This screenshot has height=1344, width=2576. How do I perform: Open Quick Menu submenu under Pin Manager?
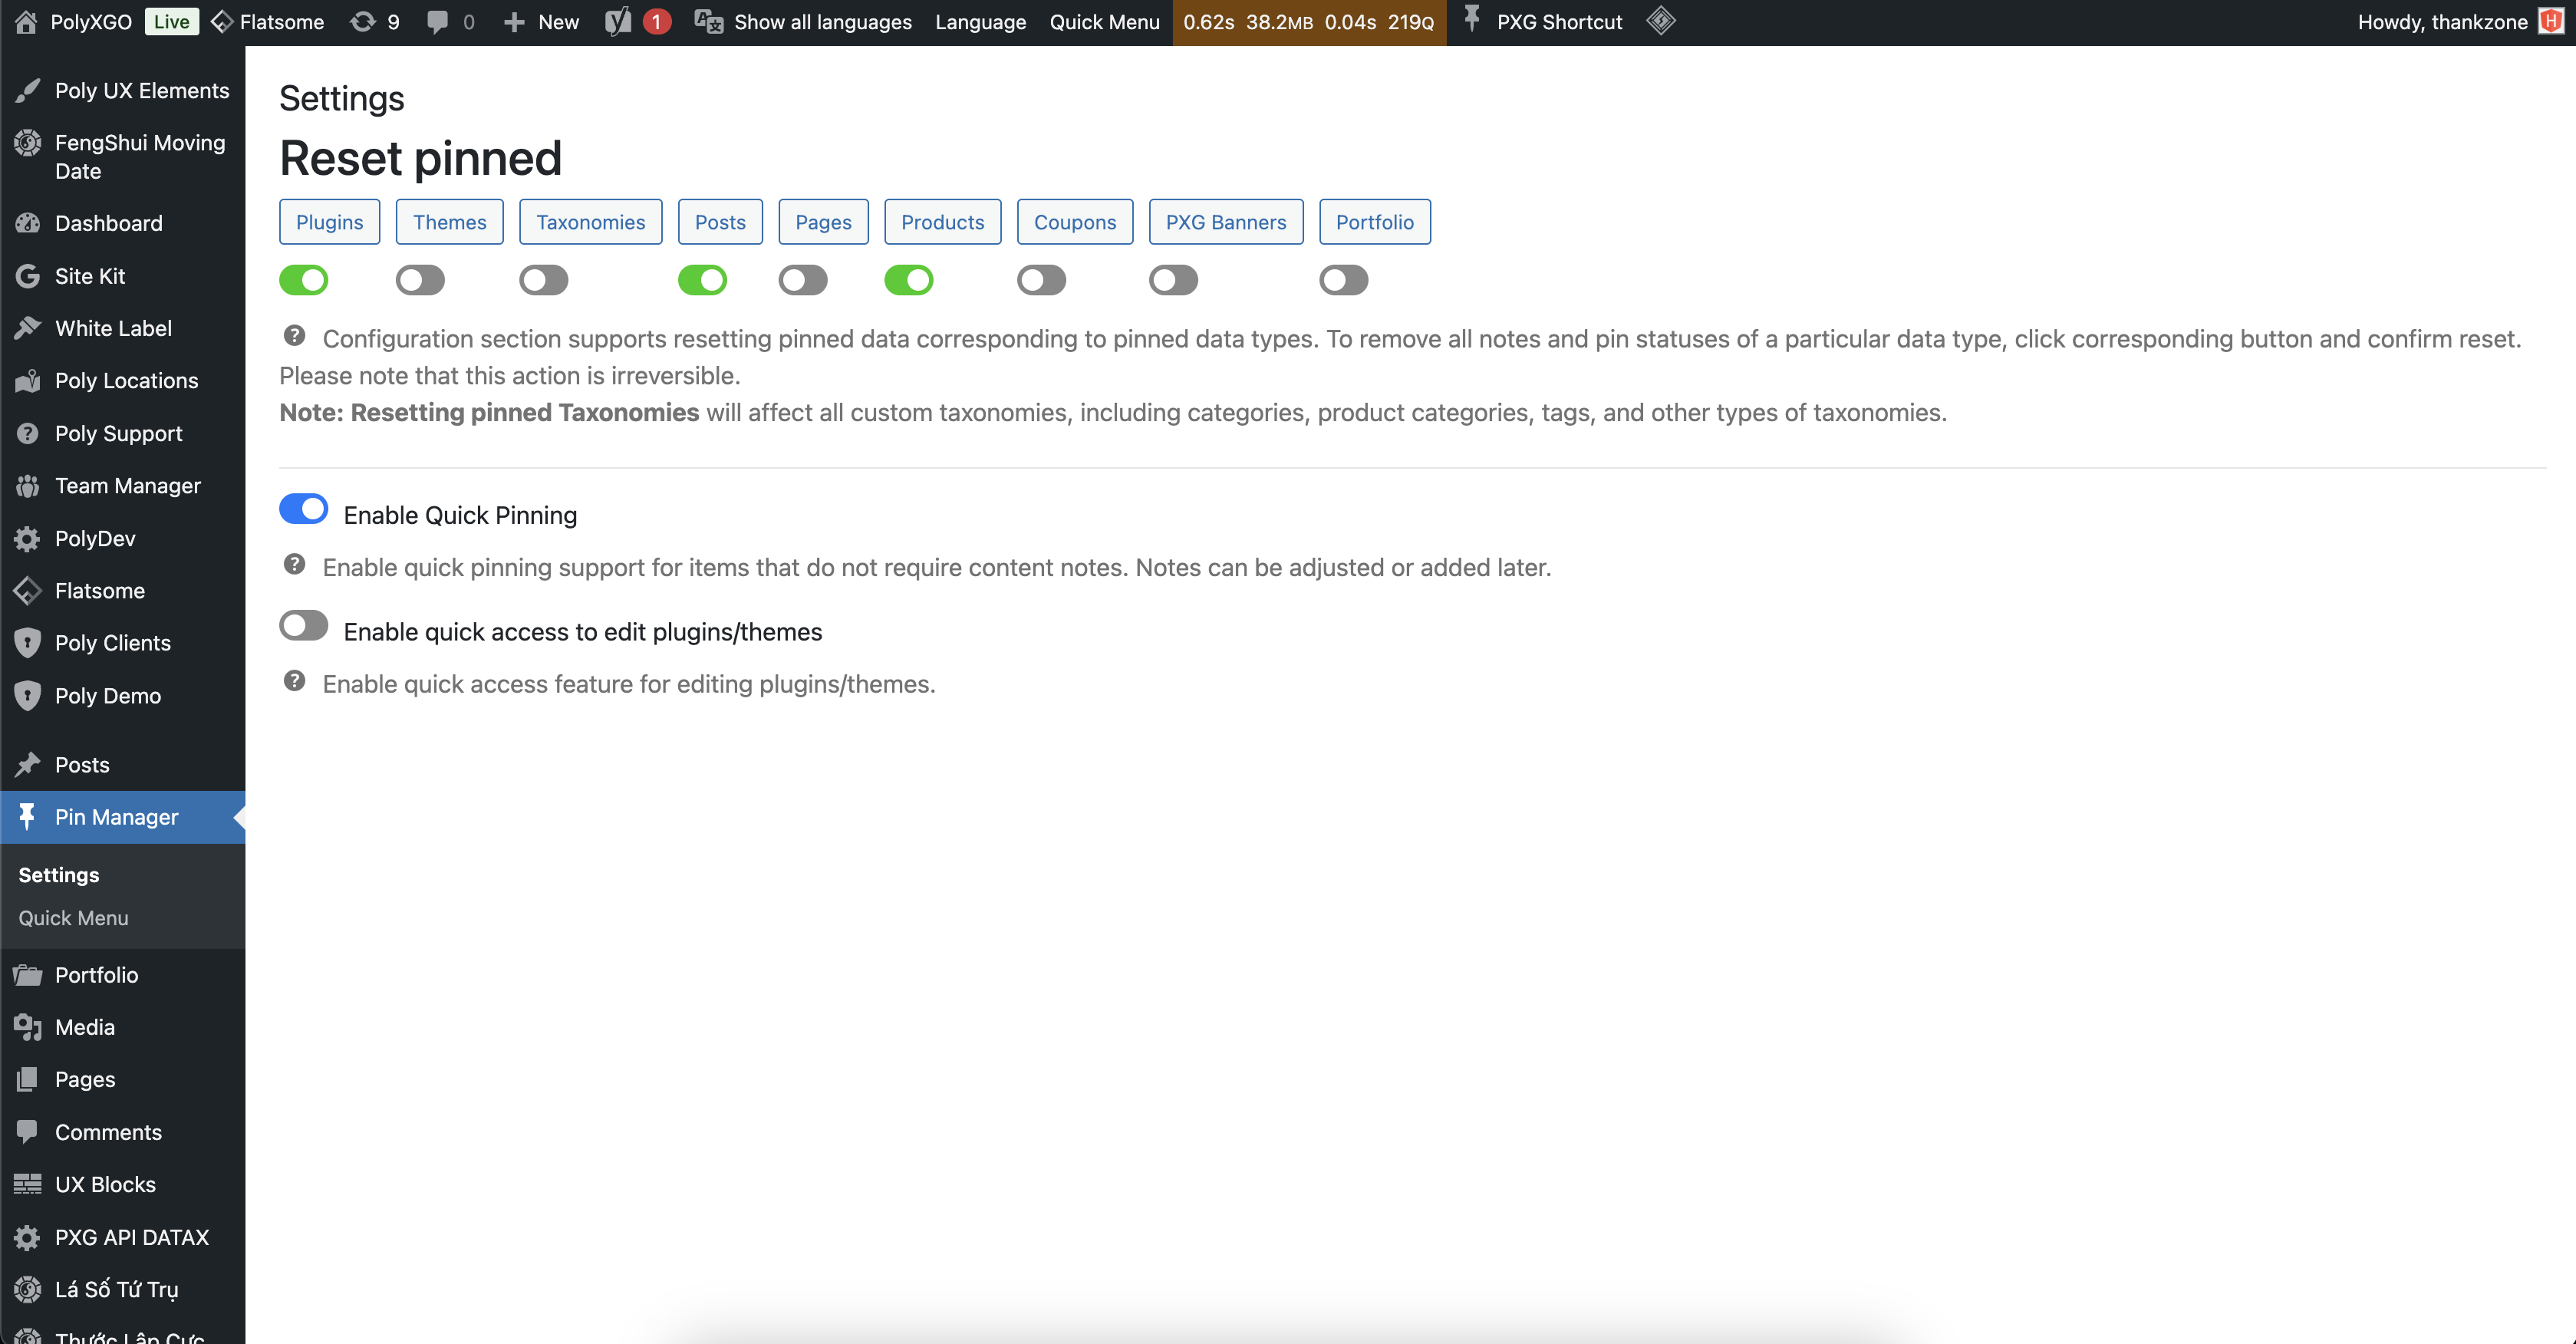[x=73, y=918]
